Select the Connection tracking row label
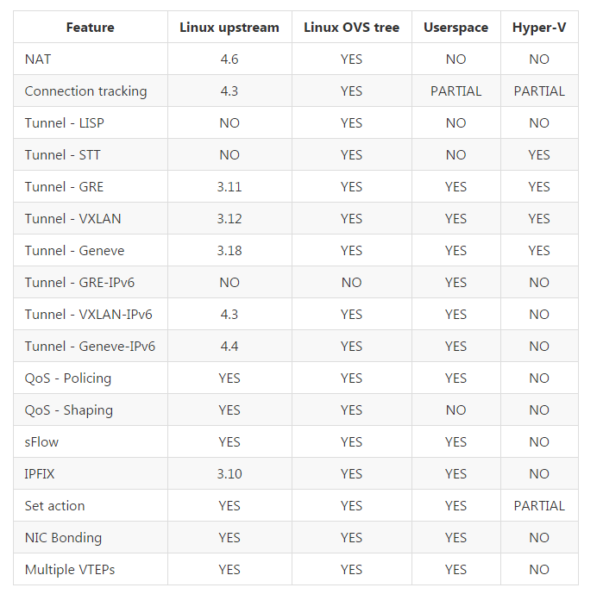 pos(85,91)
